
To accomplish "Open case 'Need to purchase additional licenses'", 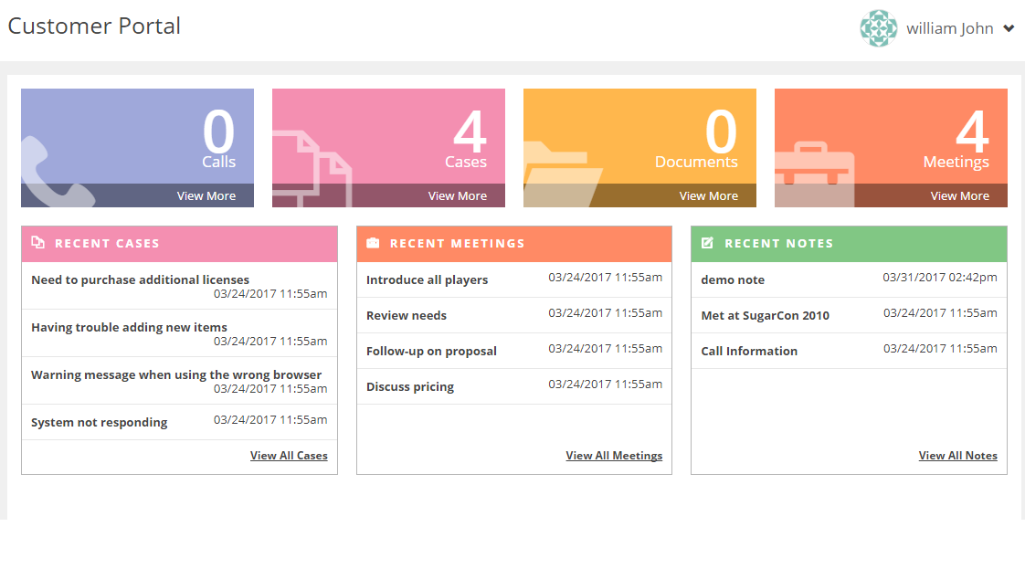I will 140,280.
